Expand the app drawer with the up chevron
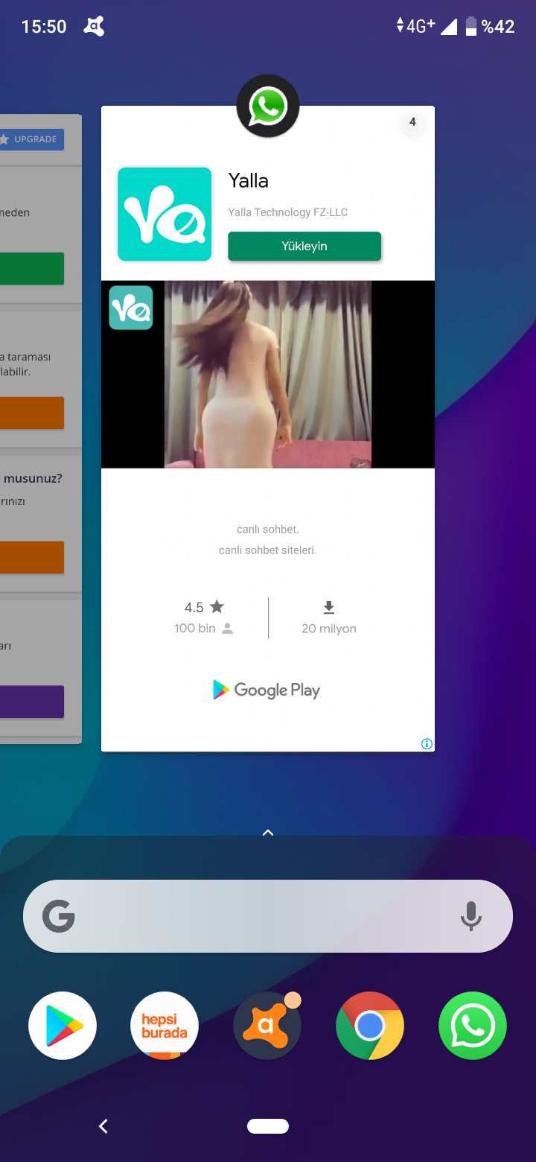The height and width of the screenshot is (1162, 536). [268, 833]
